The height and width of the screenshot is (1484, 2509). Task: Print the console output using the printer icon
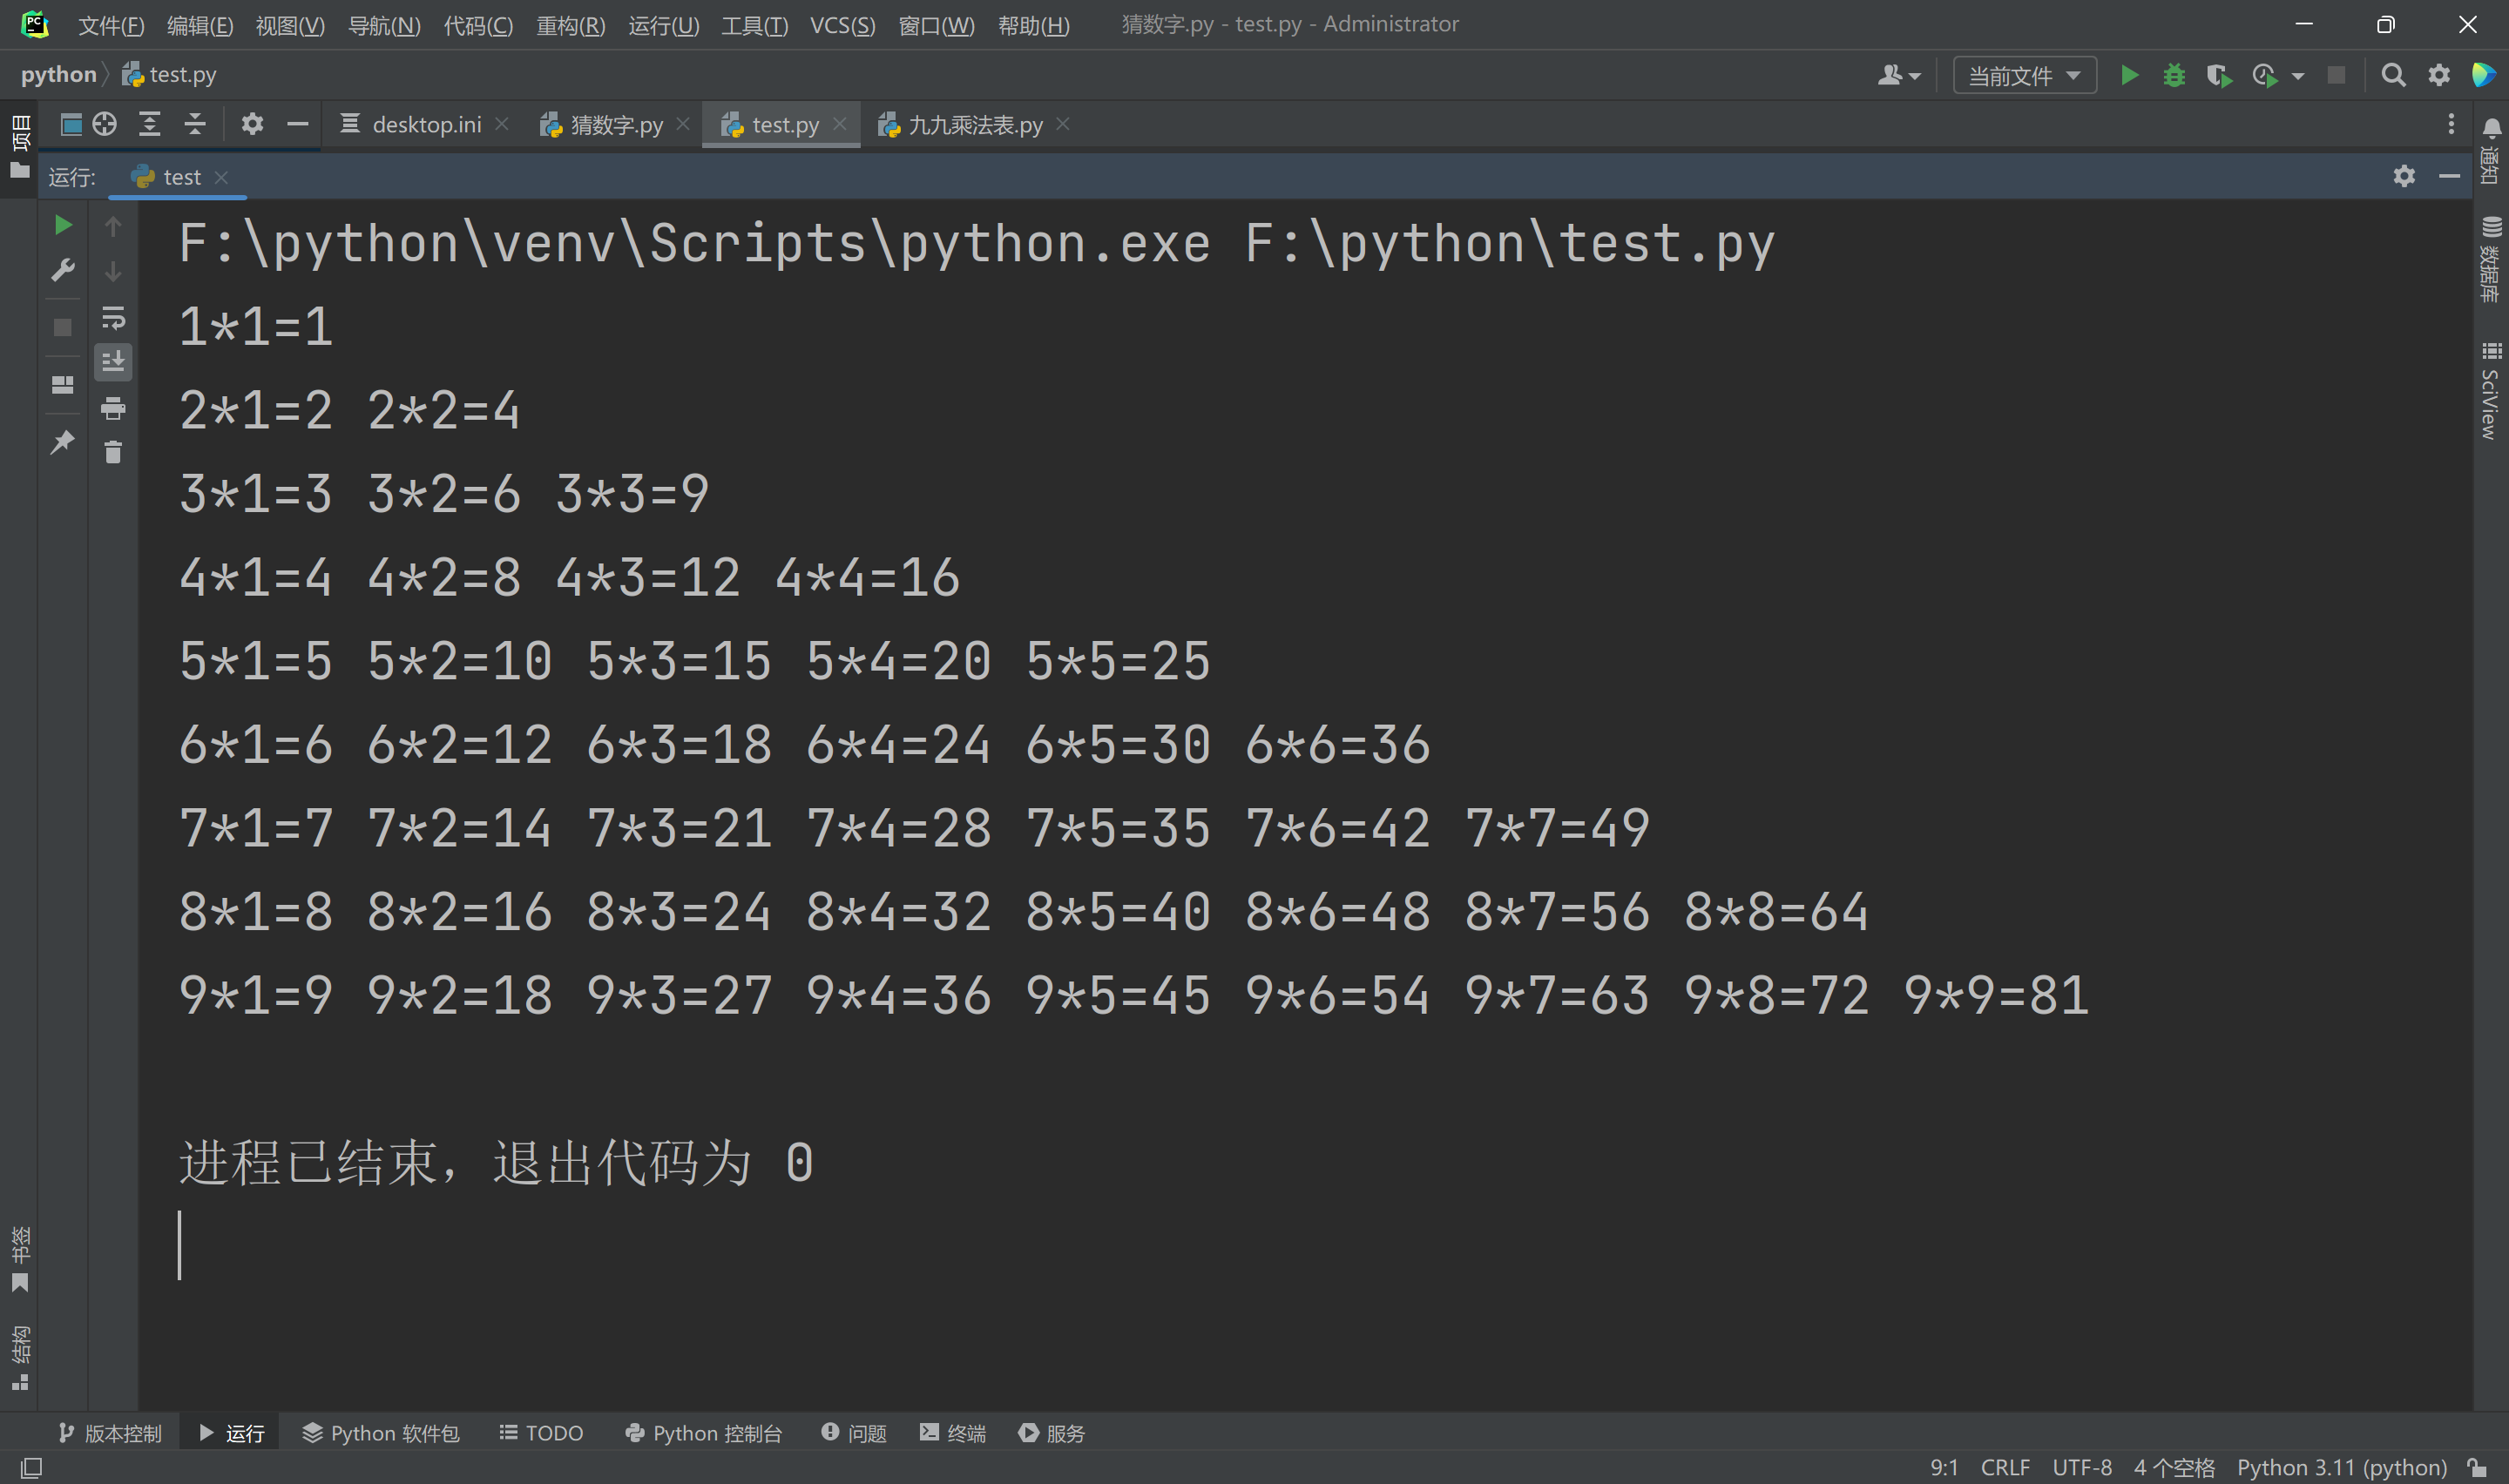(x=113, y=408)
